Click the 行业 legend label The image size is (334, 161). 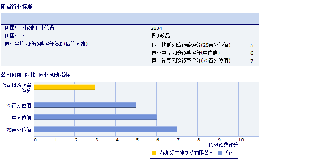click(x=230, y=153)
